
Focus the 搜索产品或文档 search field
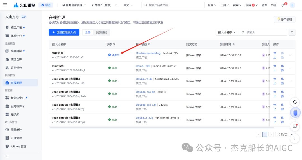coord(173,5)
